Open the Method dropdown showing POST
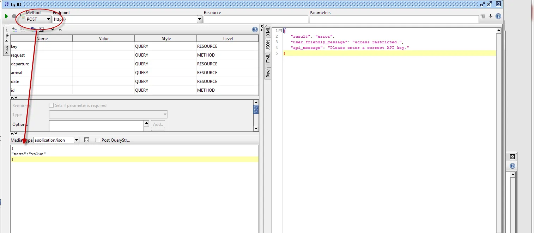 (x=38, y=19)
